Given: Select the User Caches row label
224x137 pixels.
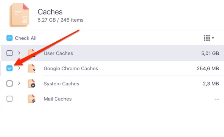Looking at the screenshot, I should (58, 53).
